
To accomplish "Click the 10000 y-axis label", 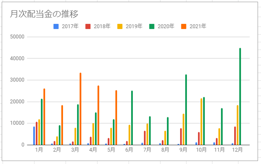I will (x=17, y=123).
